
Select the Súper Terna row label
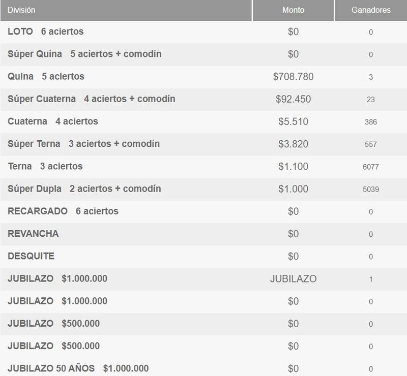83,144
